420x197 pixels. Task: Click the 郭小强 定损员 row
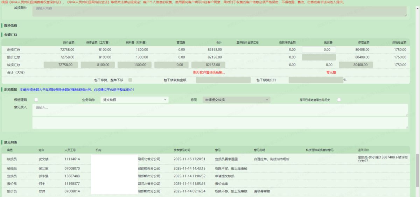(44, 176)
